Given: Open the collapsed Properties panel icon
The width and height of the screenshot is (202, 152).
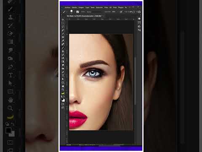Looking at the screenshot, I should (139, 30).
